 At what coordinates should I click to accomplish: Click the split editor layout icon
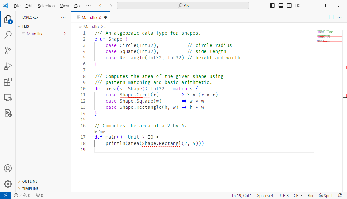[331, 17]
